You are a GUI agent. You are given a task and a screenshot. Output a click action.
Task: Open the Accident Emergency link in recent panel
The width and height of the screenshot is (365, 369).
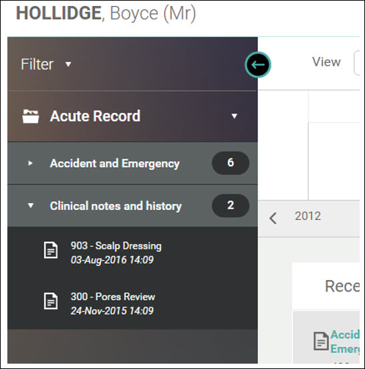pyautogui.click(x=345, y=342)
